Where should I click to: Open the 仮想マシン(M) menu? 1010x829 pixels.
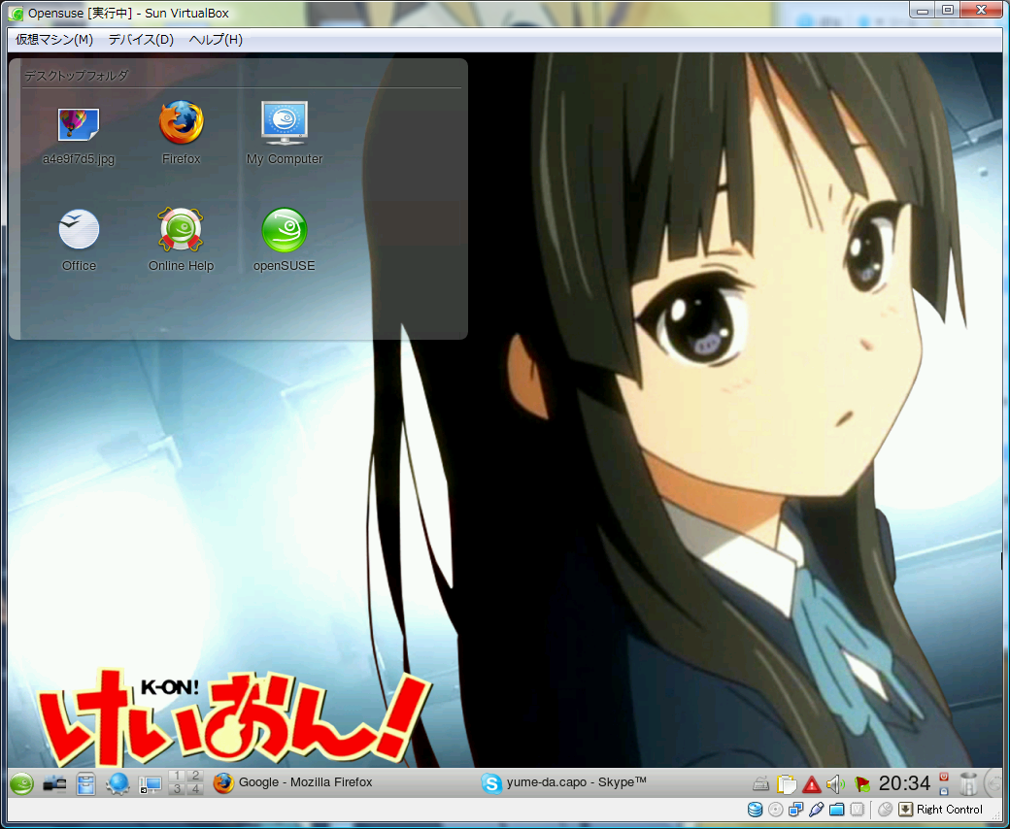[x=54, y=40]
